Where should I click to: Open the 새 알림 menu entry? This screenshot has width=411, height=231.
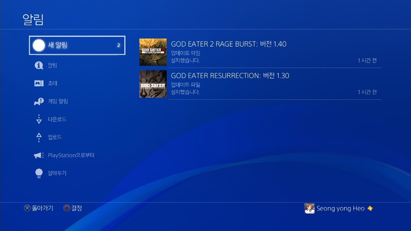tap(77, 45)
